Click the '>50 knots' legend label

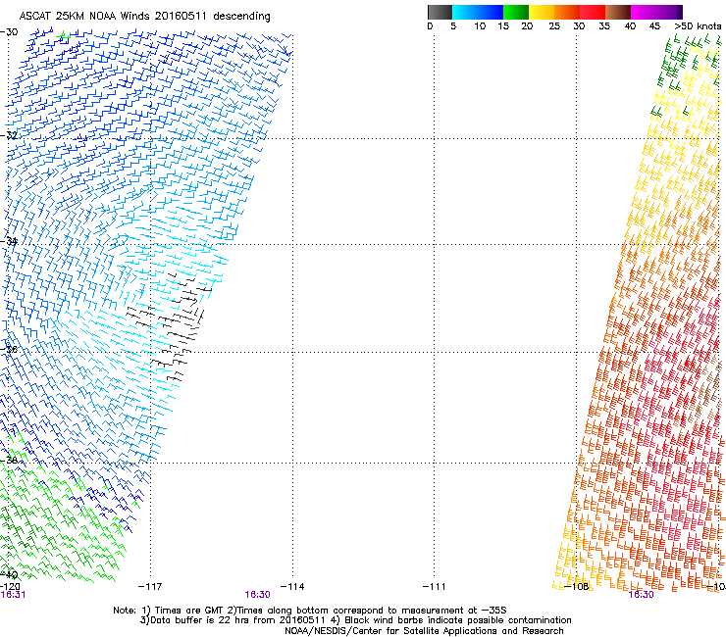(x=698, y=26)
